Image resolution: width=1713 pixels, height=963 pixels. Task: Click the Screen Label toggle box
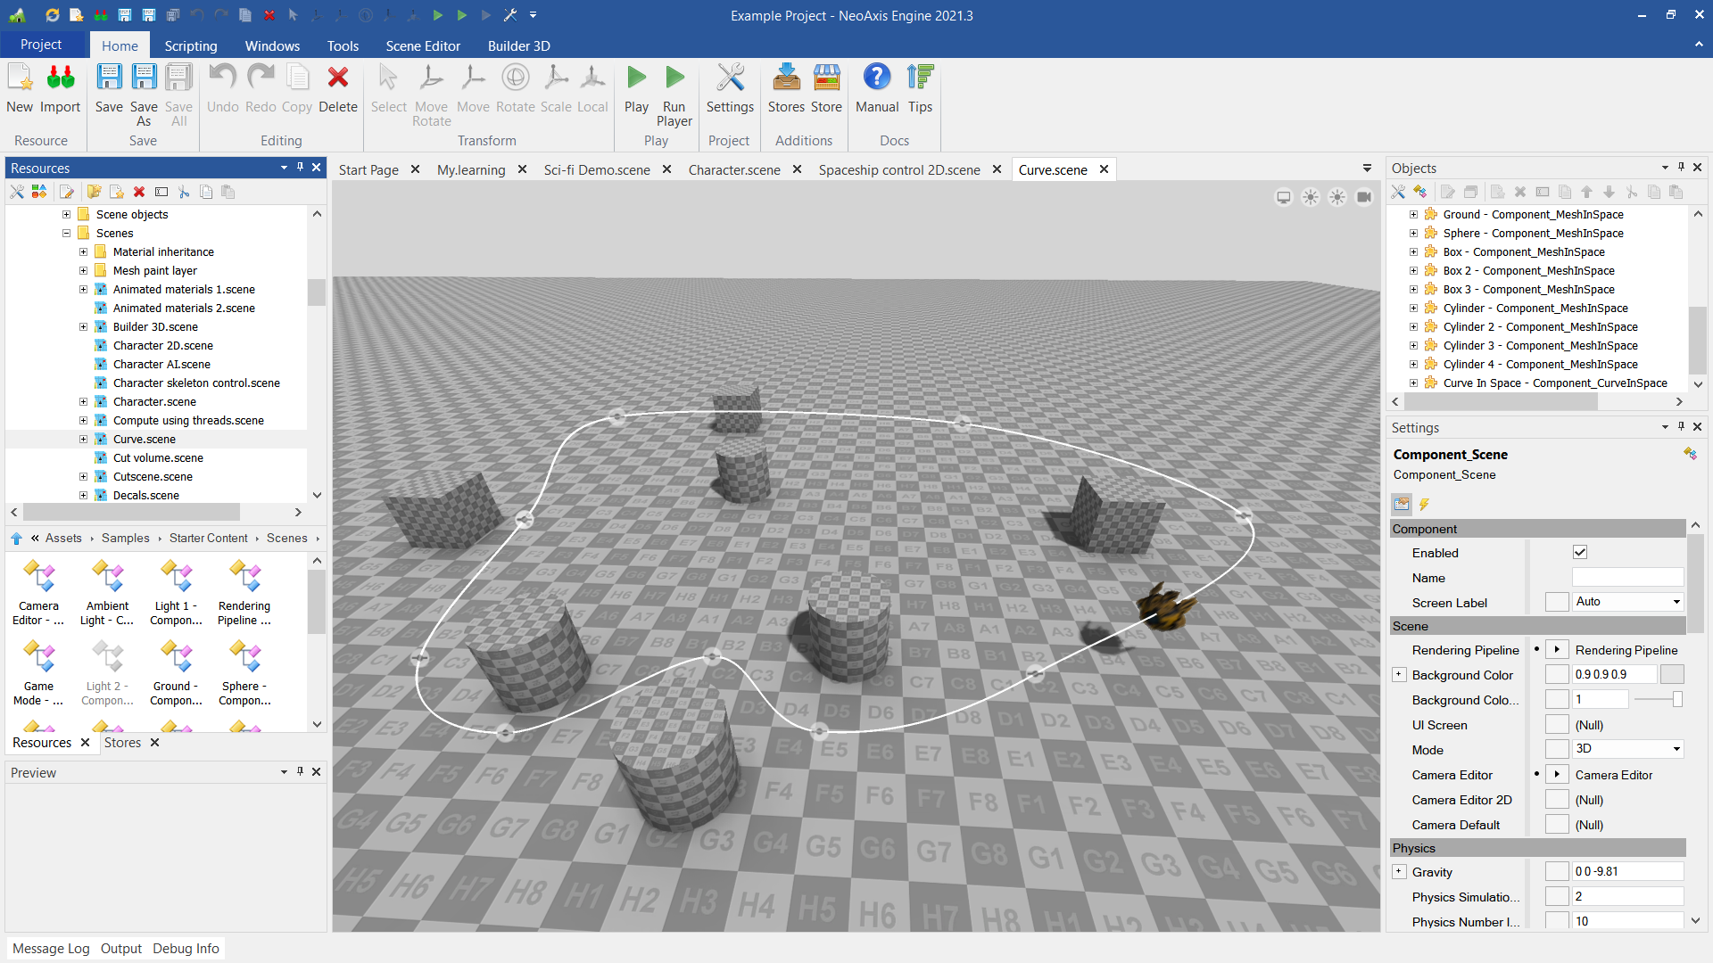point(1557,603)
